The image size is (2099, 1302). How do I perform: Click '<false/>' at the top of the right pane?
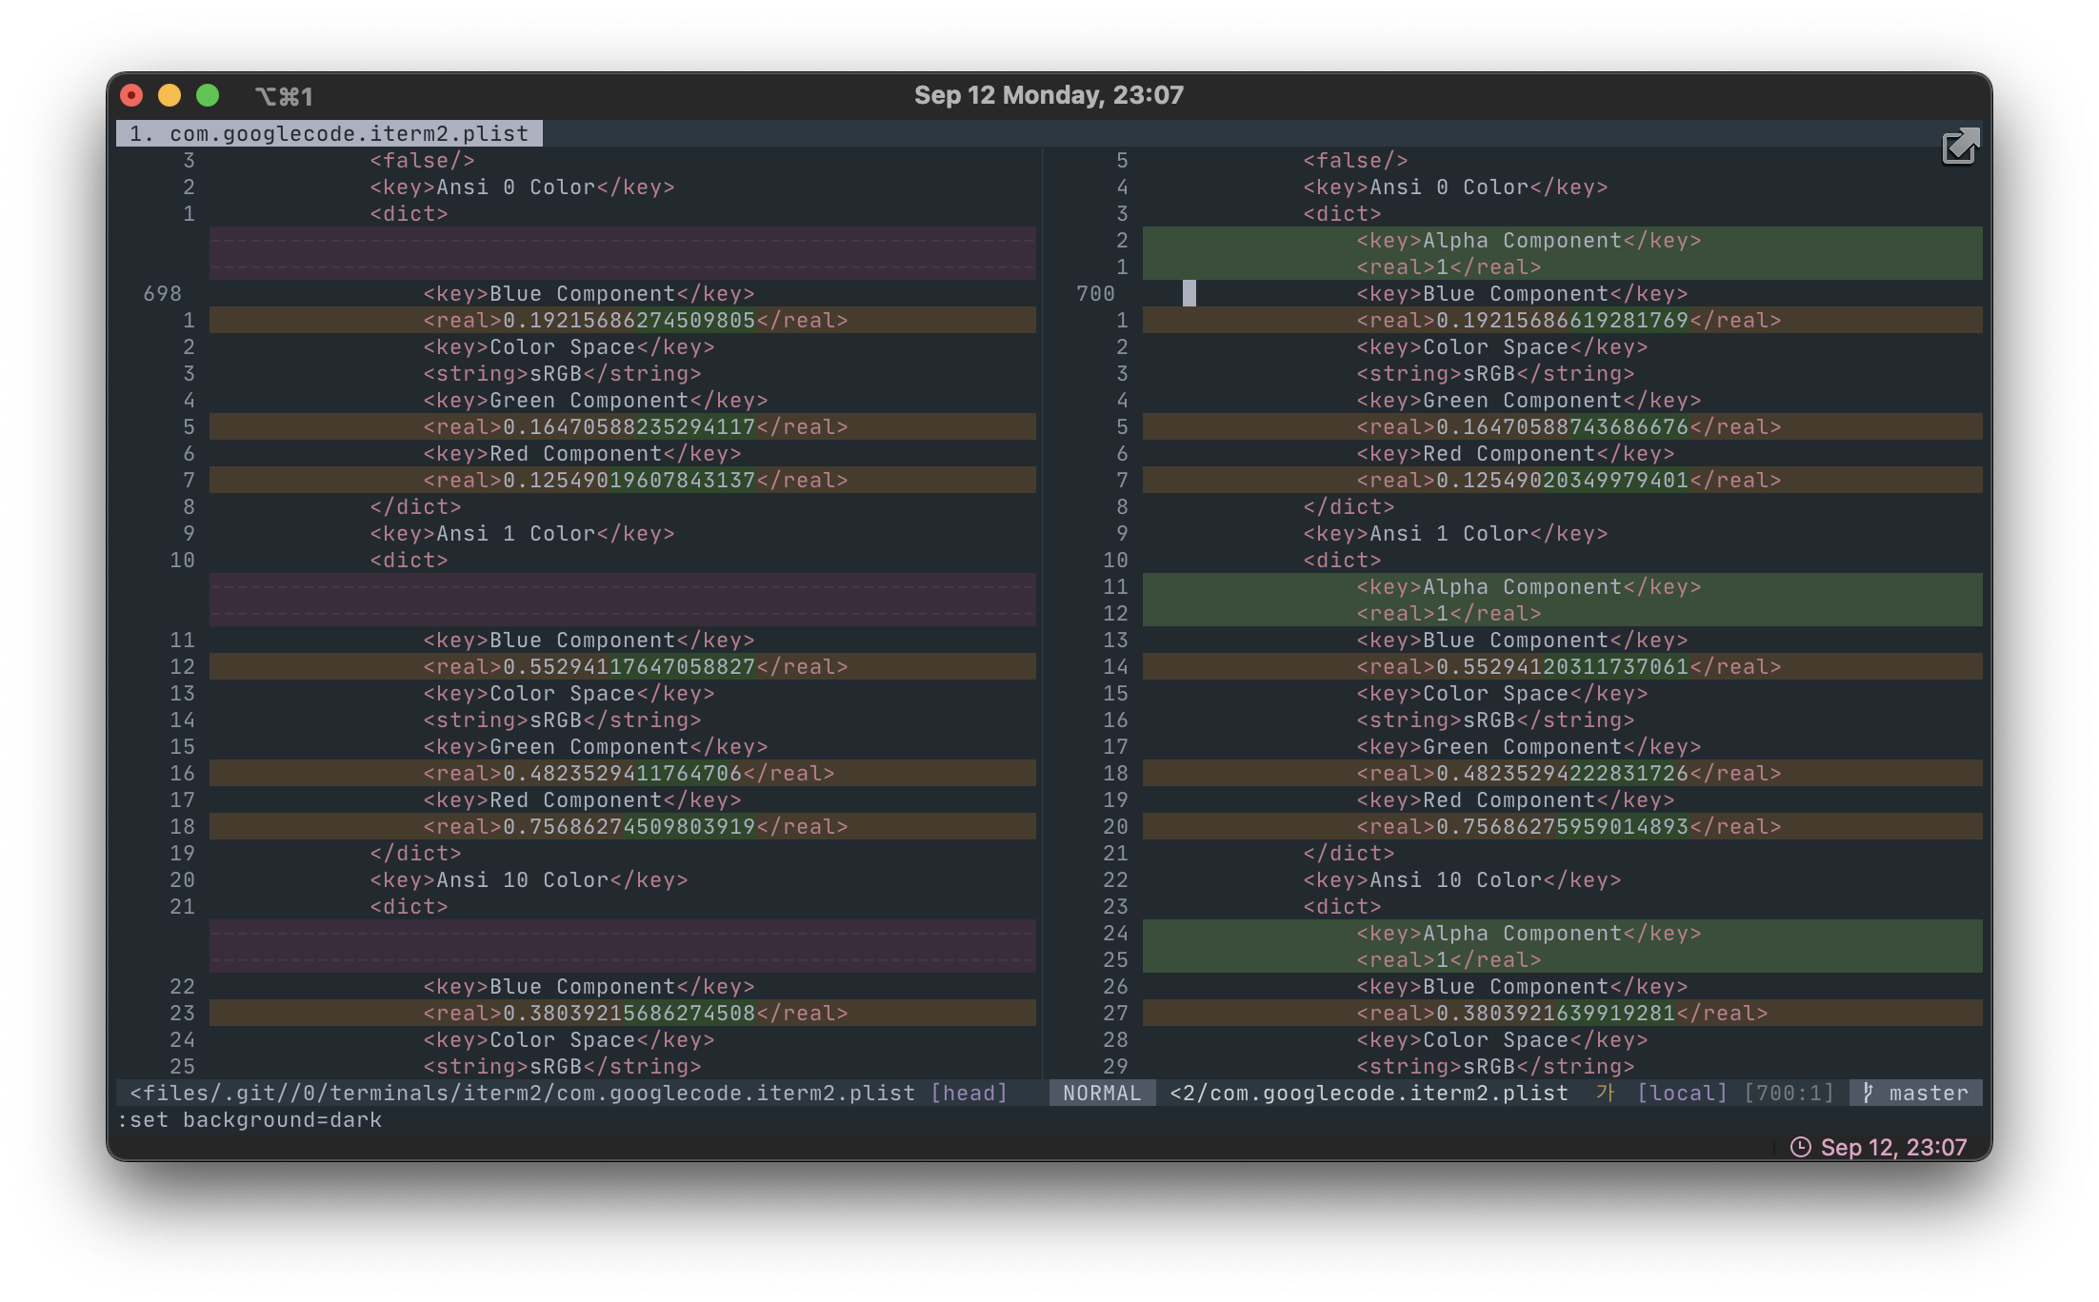(1355, 160)
